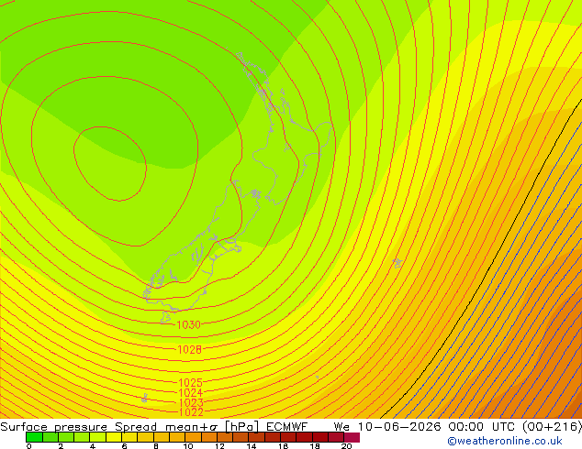The height and width of the screenshot is (449, 582).
Task: Click the date 'We 10-06-2026' text
Action: [x=387, y=427]
